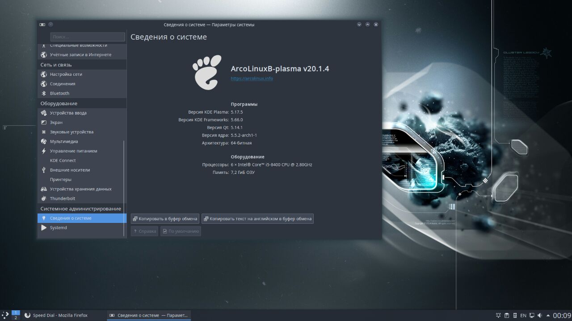Click the KDE Frameworks version 5.66.0
Image resolution: width=572 pixels, height=321 pixels.
coord(237,120)
